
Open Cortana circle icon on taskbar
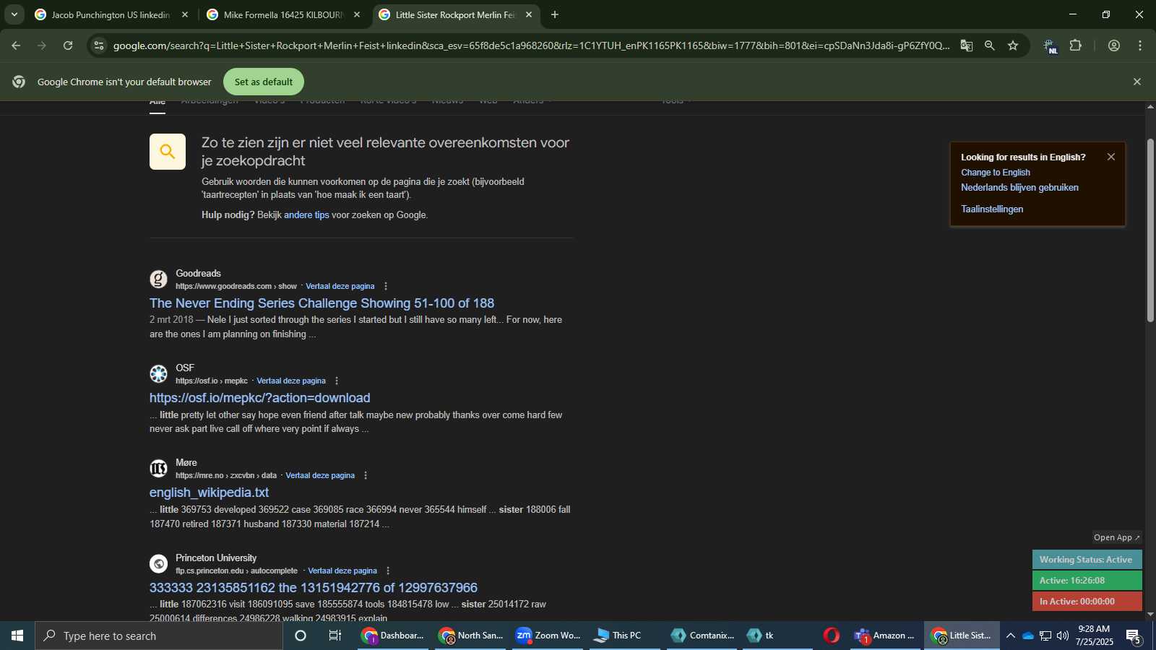(x=301, y=636)
